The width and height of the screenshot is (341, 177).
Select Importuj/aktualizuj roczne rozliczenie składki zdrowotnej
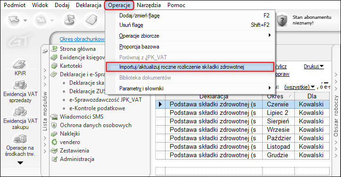tap(190, 67)
